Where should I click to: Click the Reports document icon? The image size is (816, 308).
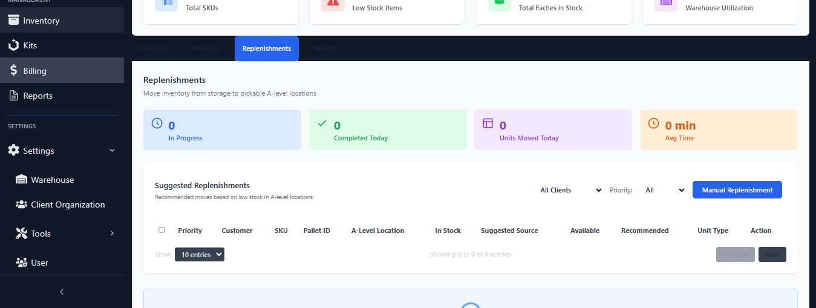pos(13,96)
